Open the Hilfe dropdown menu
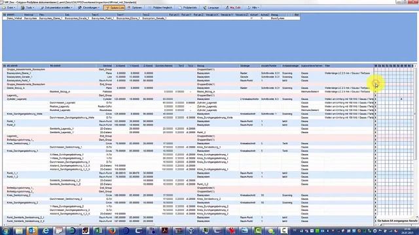 click(x=253, y=8)
